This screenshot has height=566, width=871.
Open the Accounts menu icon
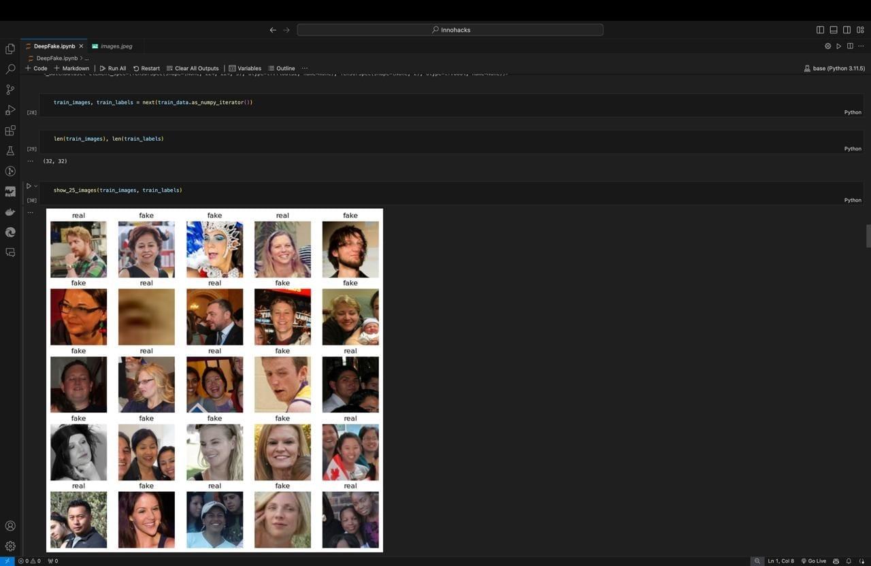[x=10, y=526]
